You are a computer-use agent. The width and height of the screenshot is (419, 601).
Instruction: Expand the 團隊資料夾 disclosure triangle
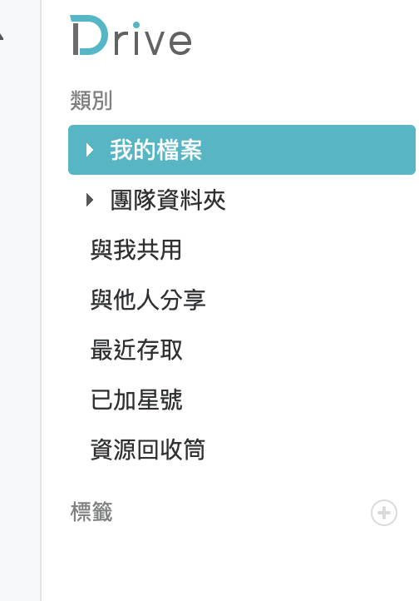click(x=90, y=200)
